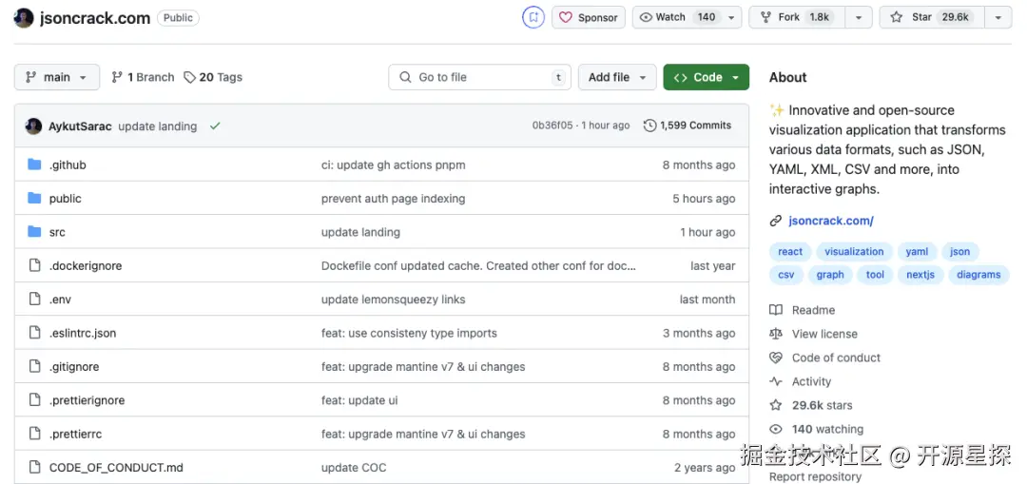This screenshot has height=484, width=1027.
Task: Open the 1 Branch list
Action: click(144, 77)
